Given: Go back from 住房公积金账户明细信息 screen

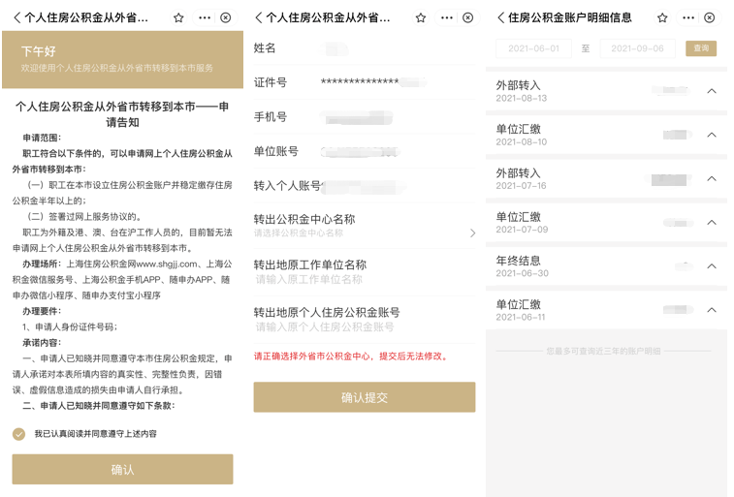Looking at the screenshot, I should click(500, 17).
